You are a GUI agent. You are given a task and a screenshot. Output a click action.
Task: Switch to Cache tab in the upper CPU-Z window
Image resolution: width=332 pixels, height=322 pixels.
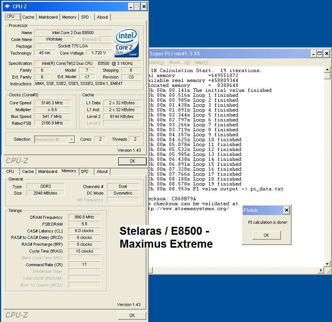coord(28,17)
